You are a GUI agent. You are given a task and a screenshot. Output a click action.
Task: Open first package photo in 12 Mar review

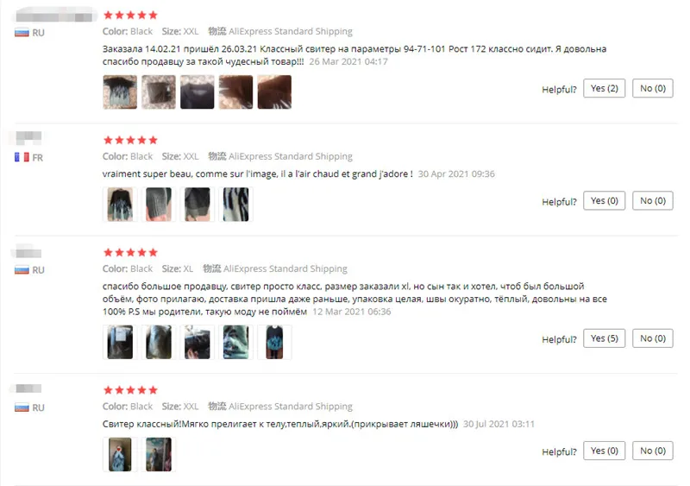120,343
